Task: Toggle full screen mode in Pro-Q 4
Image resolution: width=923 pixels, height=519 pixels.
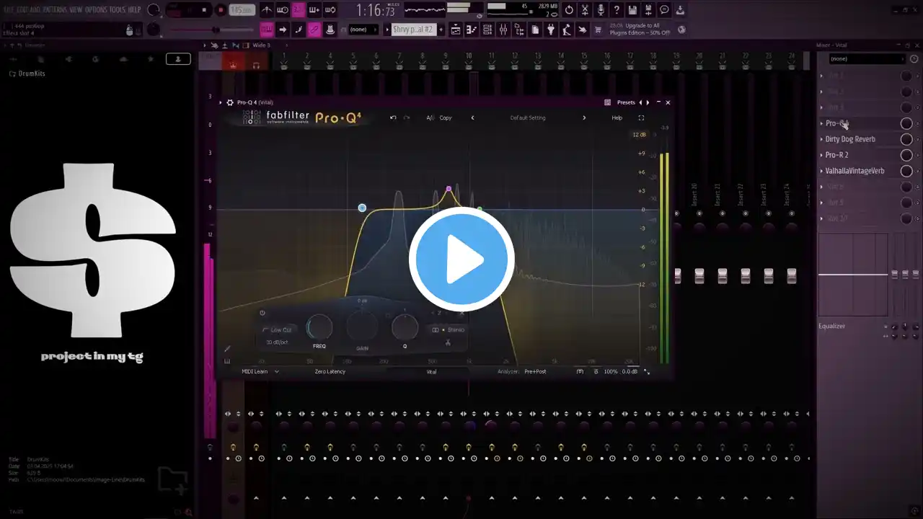Action: (641, 117)
